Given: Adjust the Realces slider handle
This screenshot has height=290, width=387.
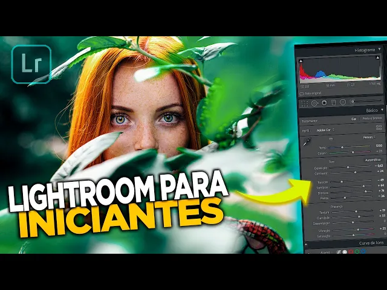Looking at the screenshot, I should (x=342, y=182).
